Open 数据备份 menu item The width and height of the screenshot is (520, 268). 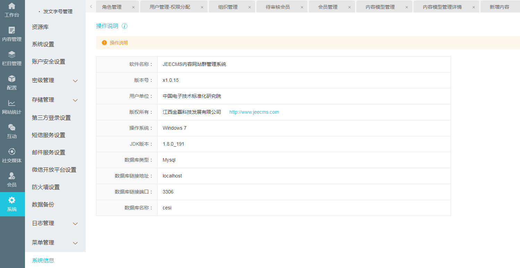coord(43,205)
